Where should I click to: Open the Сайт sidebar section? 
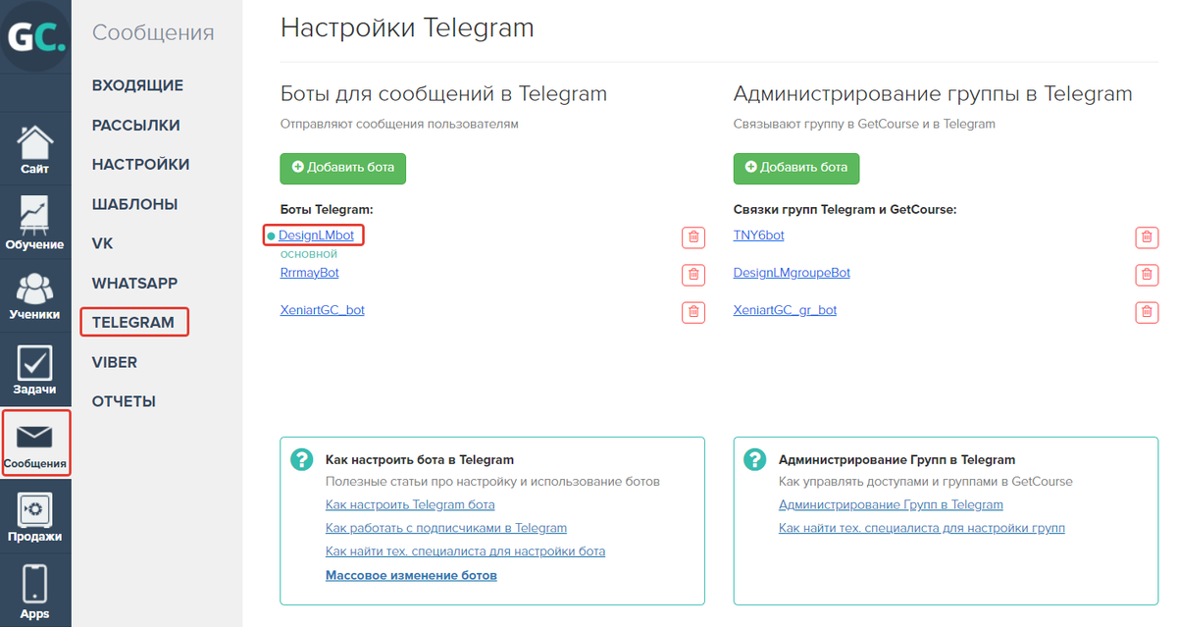(35, 149)
